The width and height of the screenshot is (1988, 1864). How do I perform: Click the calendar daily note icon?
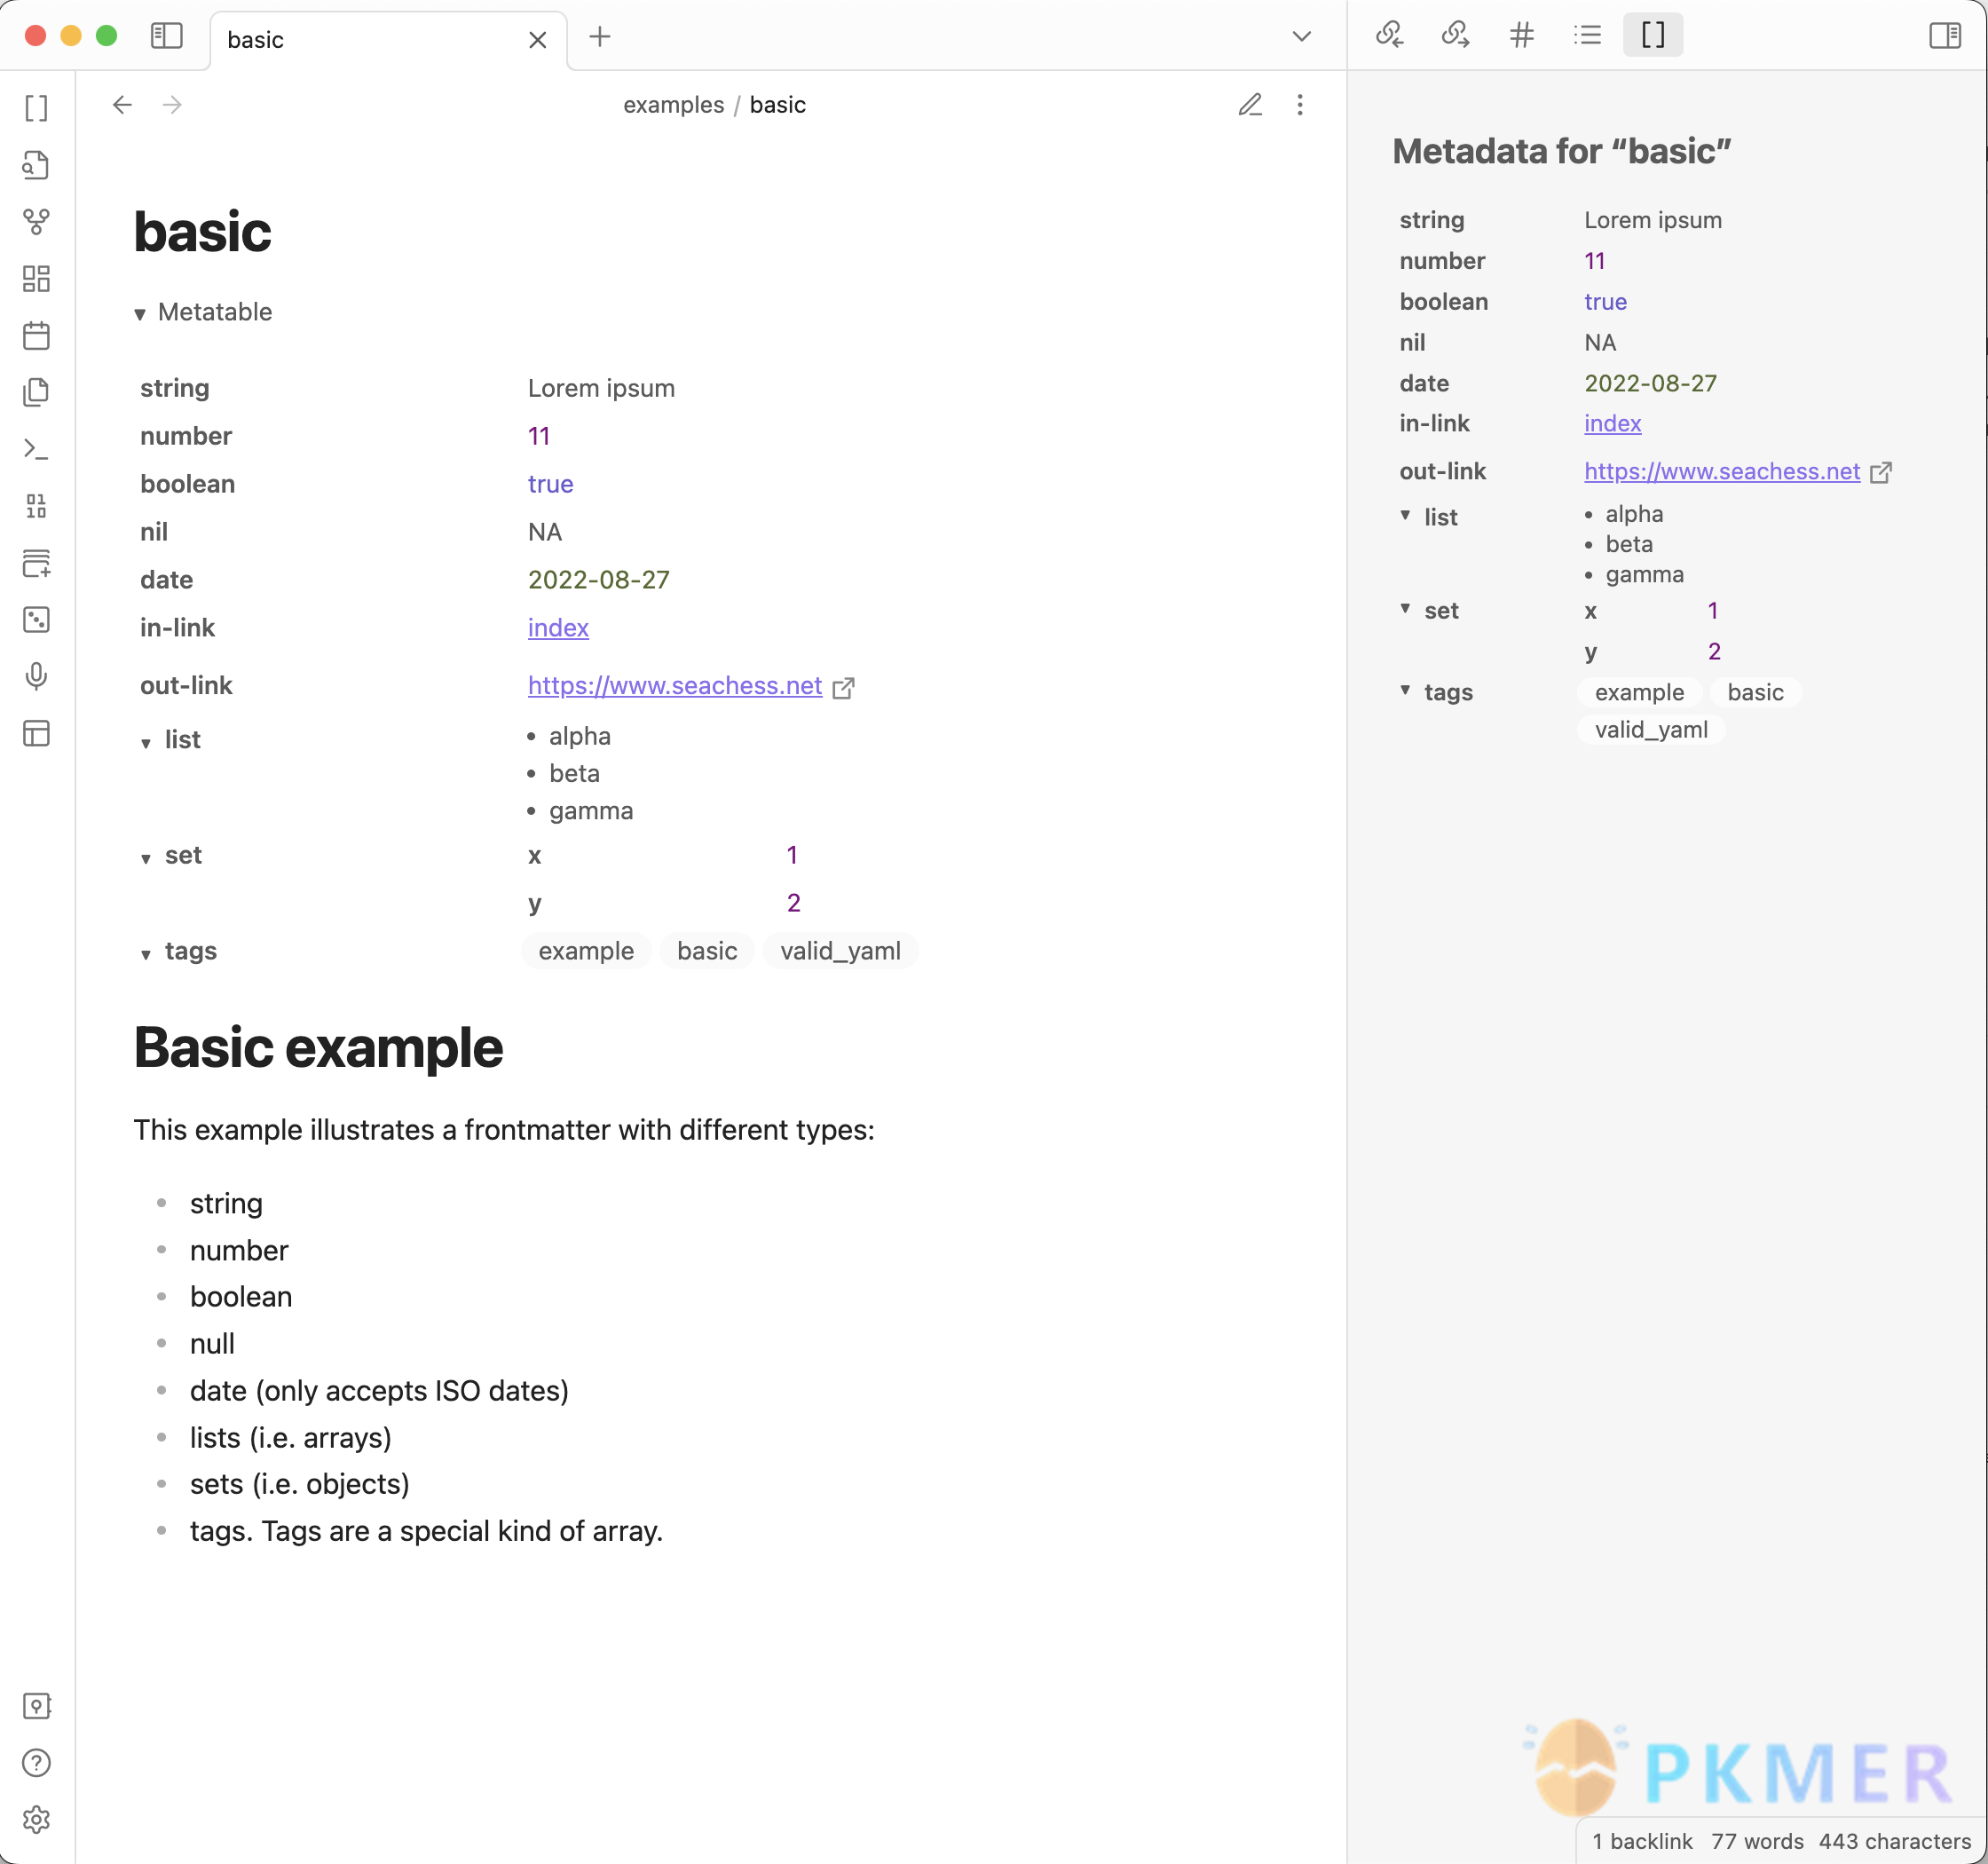click(x=36, y=335)
